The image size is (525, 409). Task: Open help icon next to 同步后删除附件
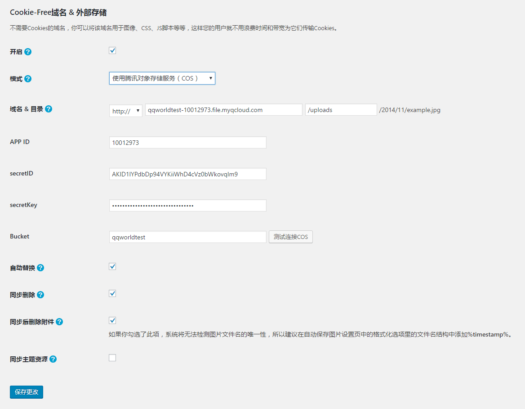pos(59,322)
